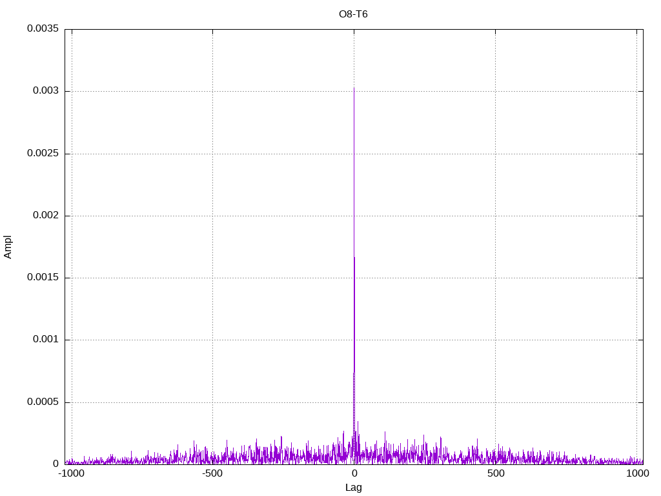Click the Ampl axis label
661x496 pixels.
pos(8,247)
